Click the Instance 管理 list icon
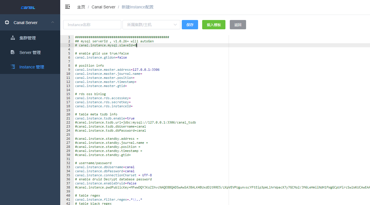Viewport: 370px width, 205px height. coord(13,67)
